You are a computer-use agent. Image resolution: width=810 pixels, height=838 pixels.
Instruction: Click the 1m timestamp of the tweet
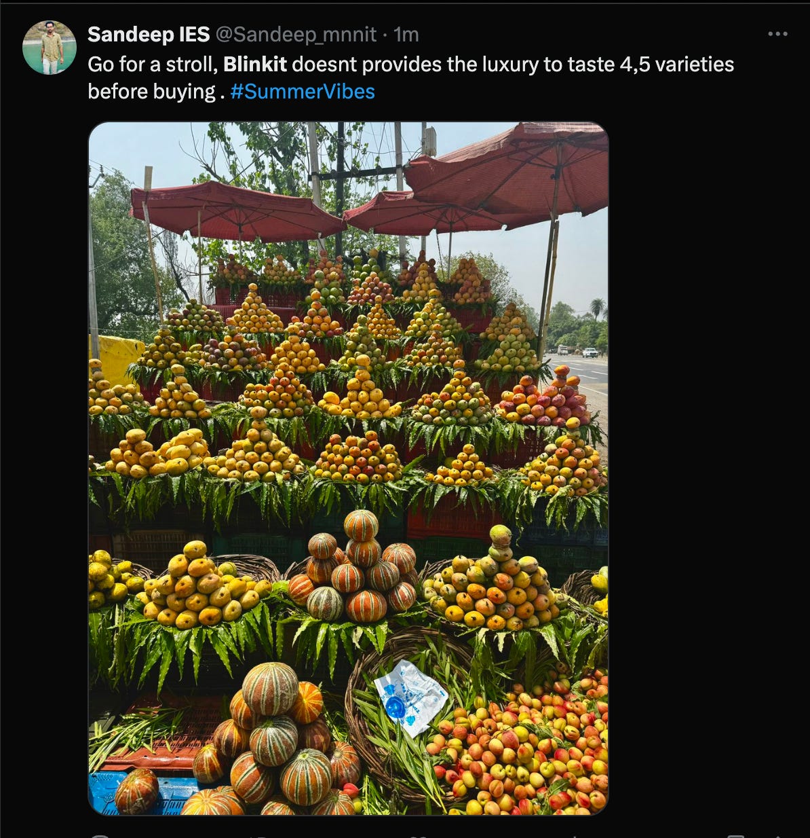tap(406, 34)
